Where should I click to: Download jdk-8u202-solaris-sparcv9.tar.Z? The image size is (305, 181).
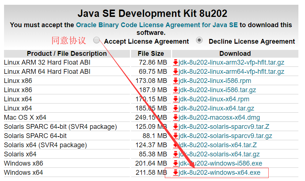pyautogui.click(x=224, y=127)
